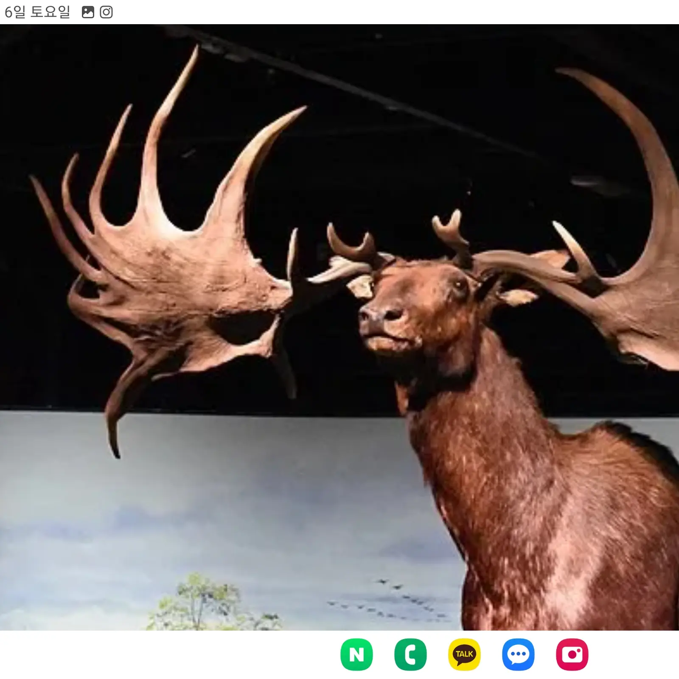Open the Naver app from the dock
Viewport: 679px width, 679px height.
pos(356,654)
